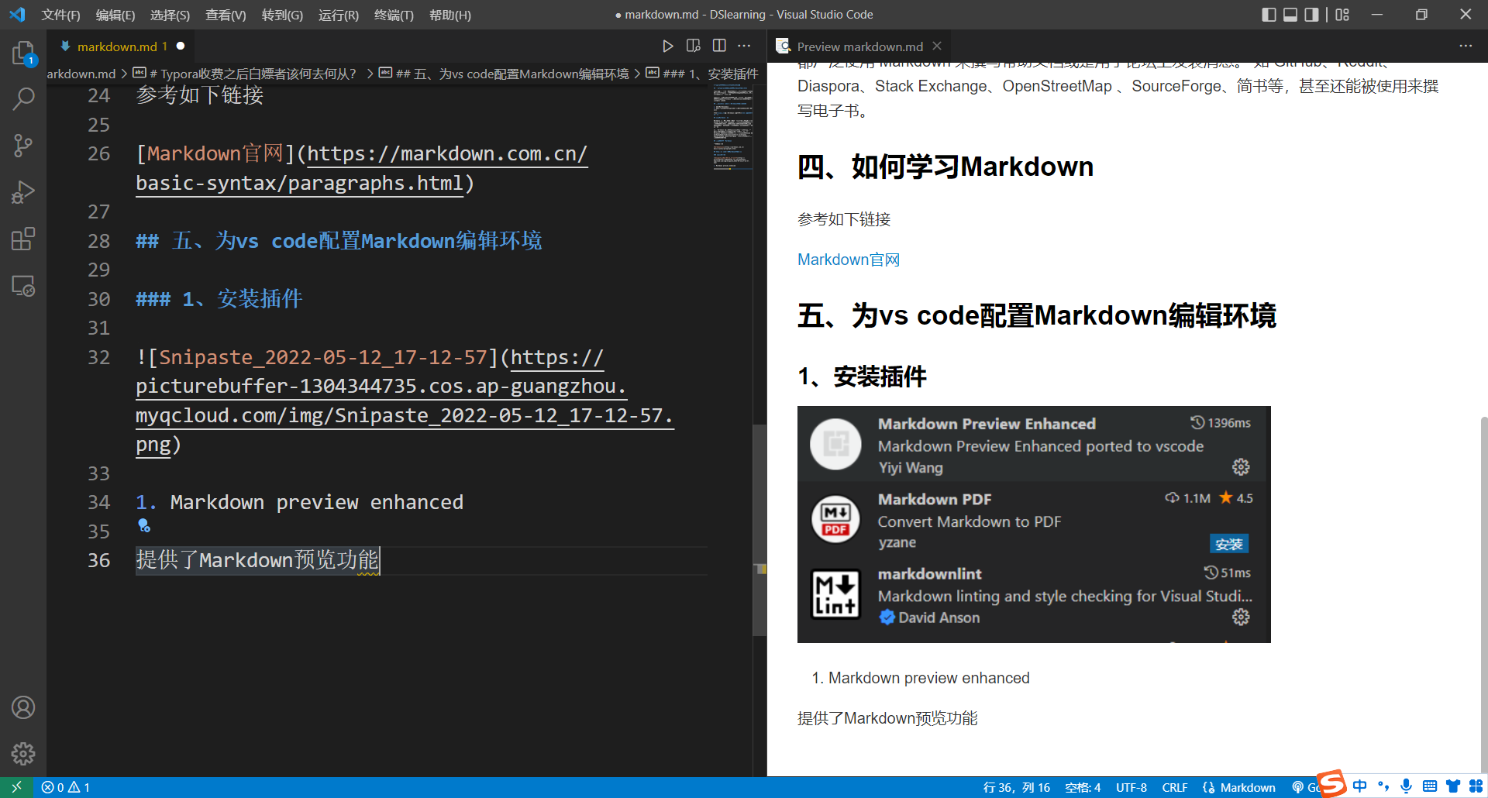Open the Explorer view in activity bar
The width and height of the screenshot is (1488, 798).
point(23,53)
